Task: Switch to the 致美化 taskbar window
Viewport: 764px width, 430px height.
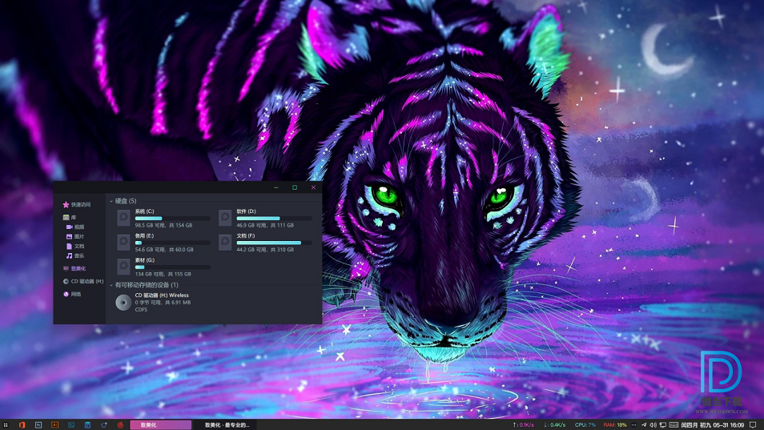Action: (x=161, y=424)
